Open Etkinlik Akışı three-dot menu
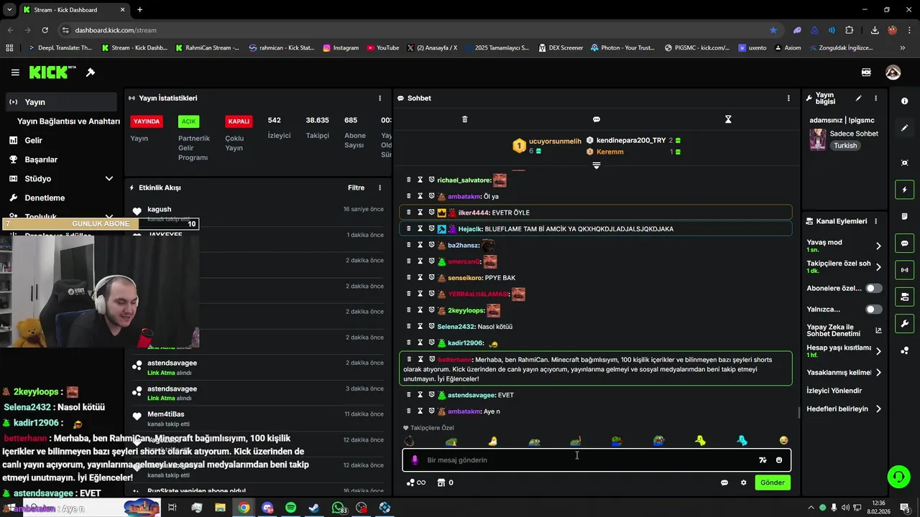This screenshot has width=920, height=517. coord(379,188)
